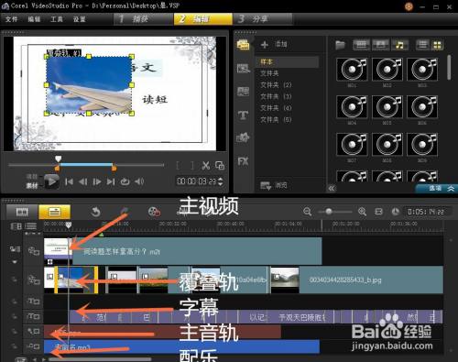Open the 工具 menu
Image resolution: width=458 pixels, height=362 pixels.
coord(57,19)
